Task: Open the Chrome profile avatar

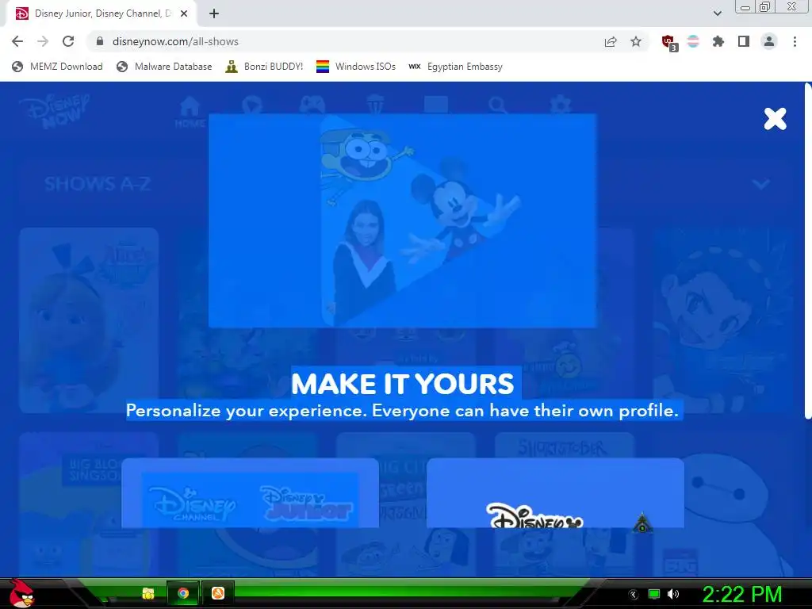Action: pos(769,41)
